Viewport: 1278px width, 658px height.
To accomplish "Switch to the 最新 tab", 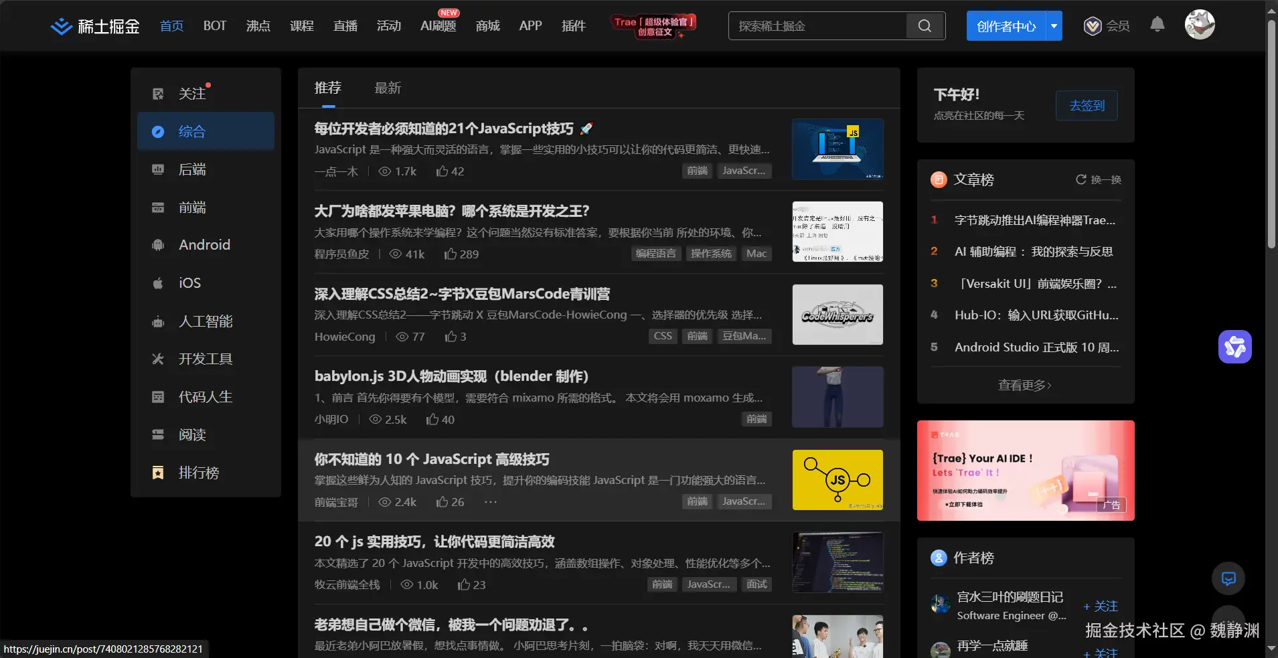I will 387,88.
